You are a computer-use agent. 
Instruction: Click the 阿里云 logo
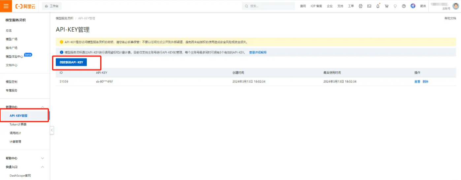tap(25, 6)
